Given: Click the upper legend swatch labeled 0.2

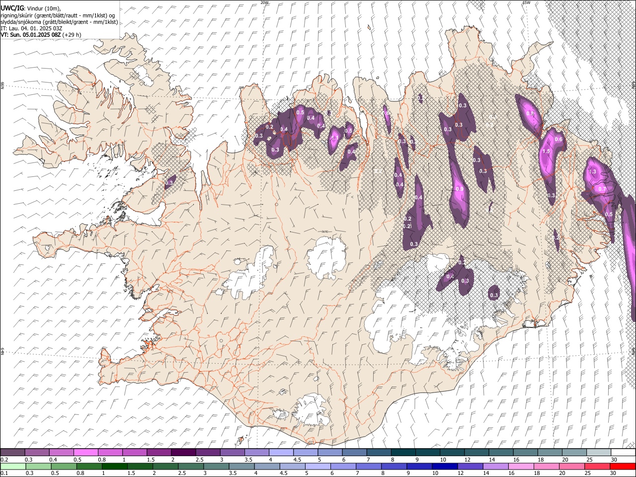Looking at the screenshot, I should [12, 452].
